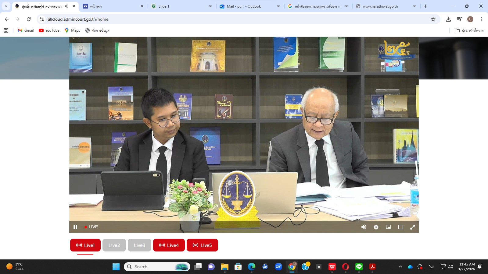Viewport: 488px width, 274px height.
Task: Expand the tab search dropdown
Action: (x=6, y=6)
